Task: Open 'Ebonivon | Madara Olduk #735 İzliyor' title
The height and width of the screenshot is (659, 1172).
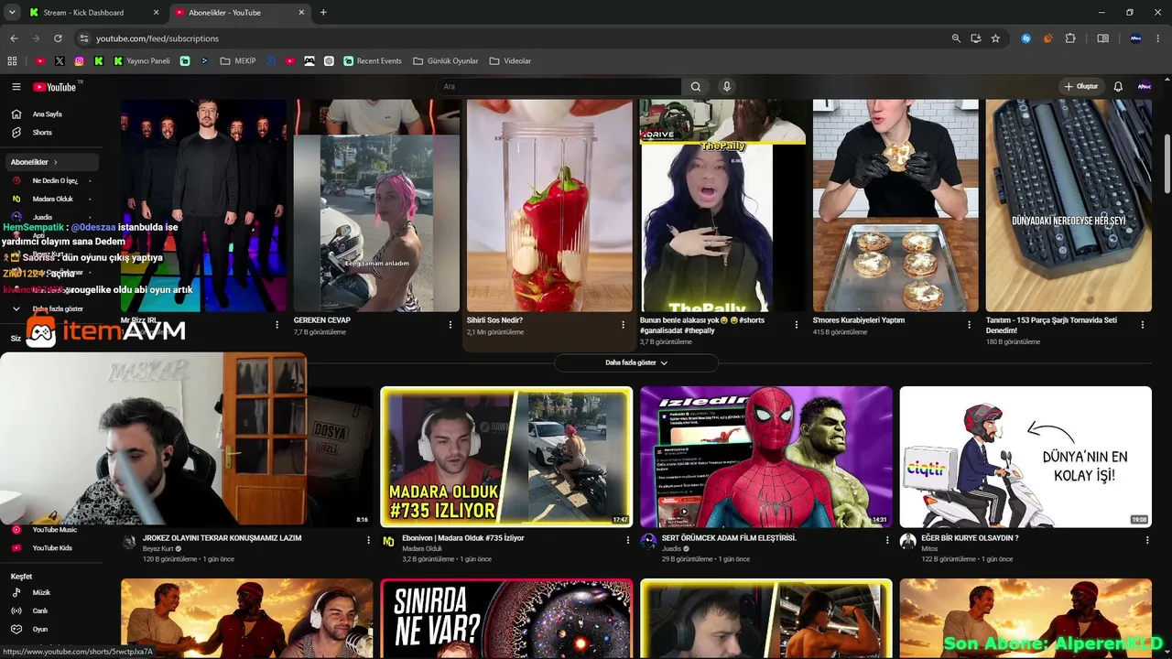Action: point(463,538)
